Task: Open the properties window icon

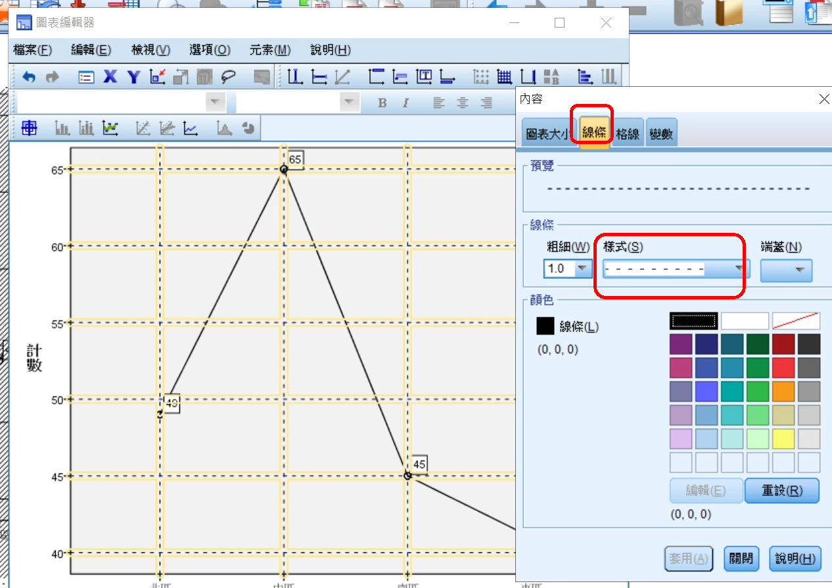Action: [86, 77]
